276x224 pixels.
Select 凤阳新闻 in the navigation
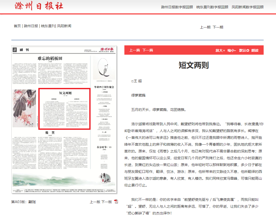(x=64, y=26)
